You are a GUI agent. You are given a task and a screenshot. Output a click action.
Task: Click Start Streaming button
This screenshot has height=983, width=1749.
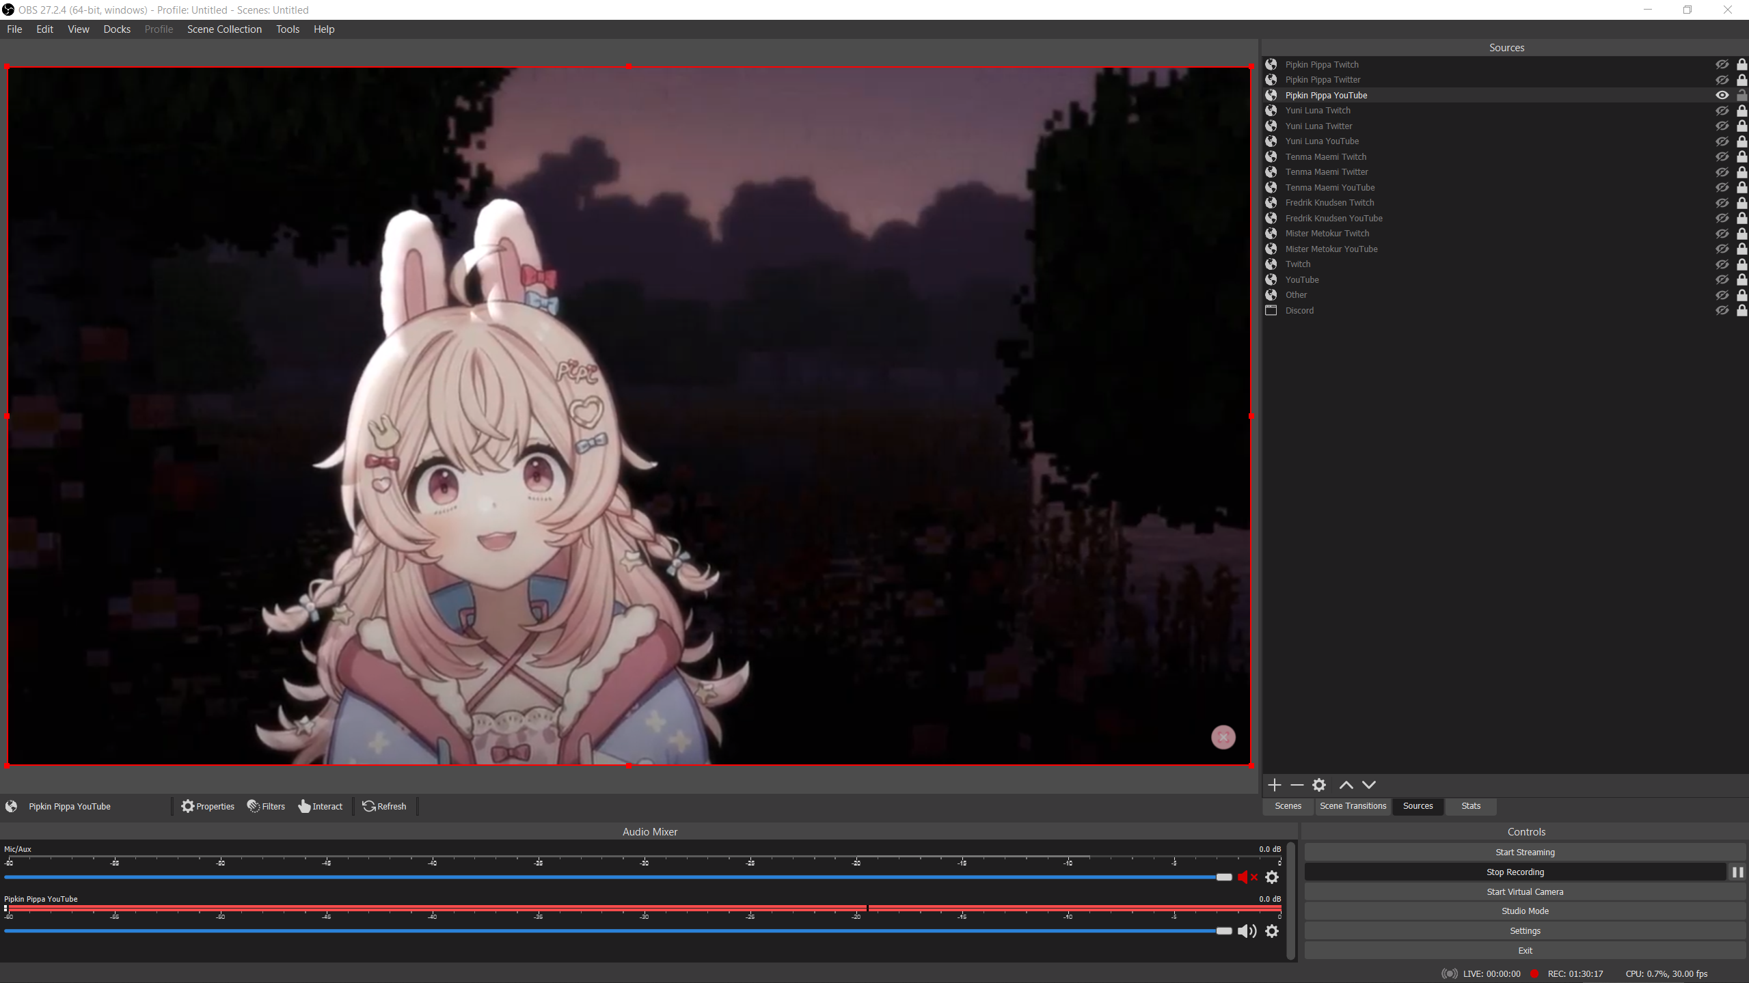(x=1525, y=853)
